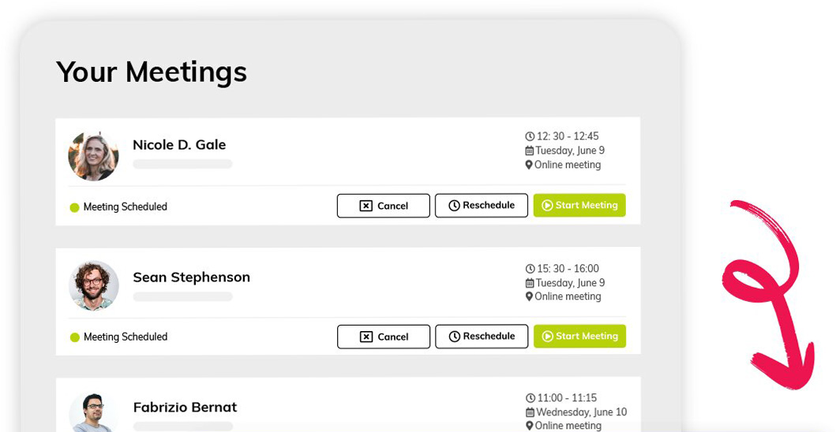
Task: Click clock icon beside 11:00 - 11:15
Action: click(530, 398)
